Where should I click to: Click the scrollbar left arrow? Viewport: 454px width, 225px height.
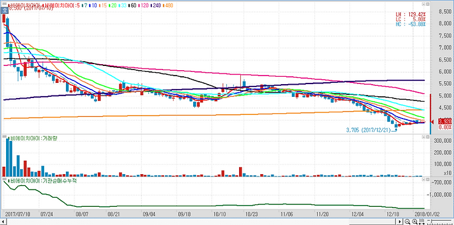pos(3,222)
